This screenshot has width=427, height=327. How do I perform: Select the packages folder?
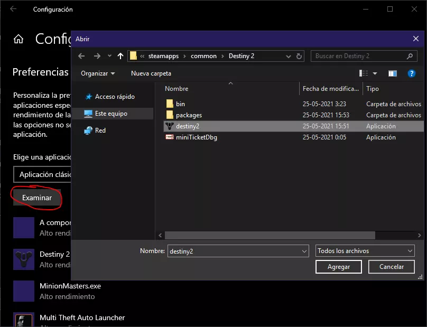coord(294,115)
